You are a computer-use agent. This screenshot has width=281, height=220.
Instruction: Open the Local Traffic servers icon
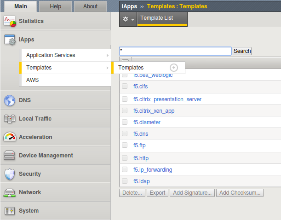pyautogui.click(x=10, y=119)
